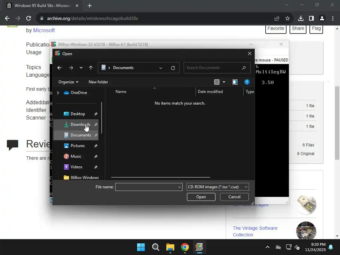Open recent locations dropdown in Open dialog

pos(81,68)
